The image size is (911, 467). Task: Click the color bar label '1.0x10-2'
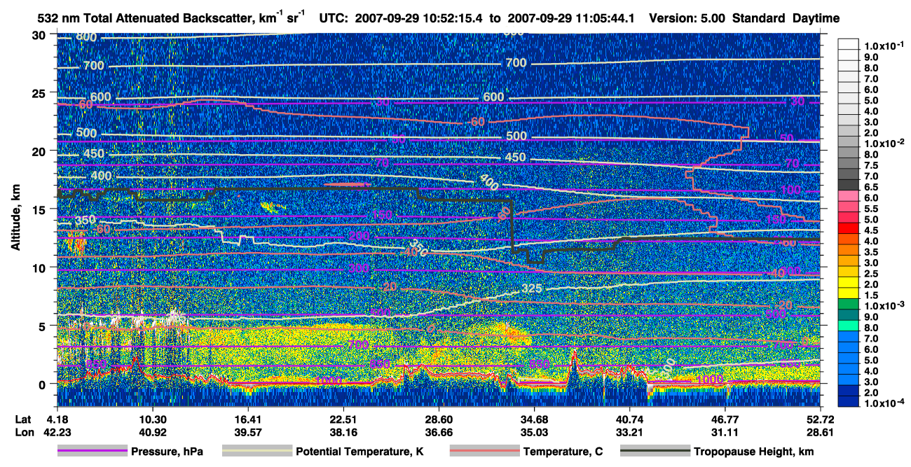tap(883, 143)
